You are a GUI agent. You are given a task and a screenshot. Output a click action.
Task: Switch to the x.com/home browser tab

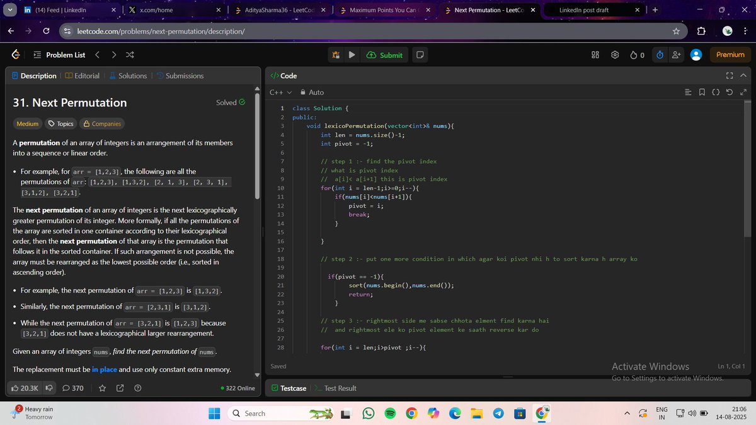[x=173, y=10]
